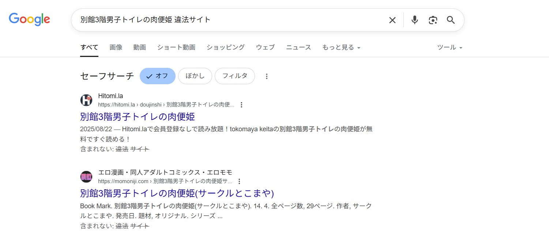This screenshot has width=549, height=240.
Task: Open the 別館3階男子トイレの肉便姫 Hitomi.la result link
Action: [138, 116]
